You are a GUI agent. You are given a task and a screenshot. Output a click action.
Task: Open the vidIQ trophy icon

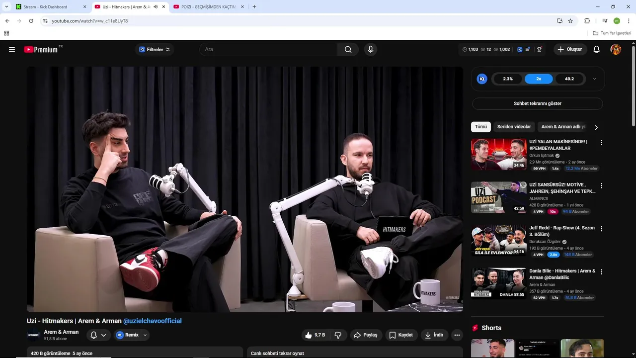[539, 49]
